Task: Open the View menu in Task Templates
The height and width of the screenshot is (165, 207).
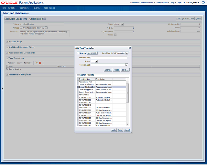Action: (20, 63)
